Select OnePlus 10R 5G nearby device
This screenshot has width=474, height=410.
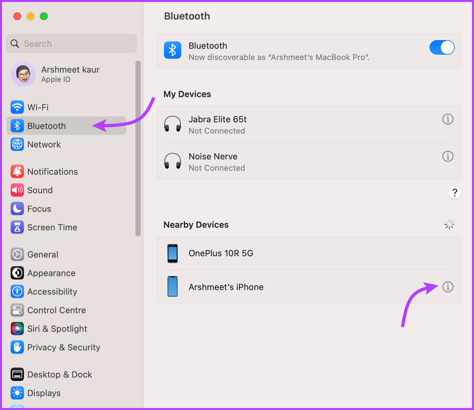(x=221, y=253)
